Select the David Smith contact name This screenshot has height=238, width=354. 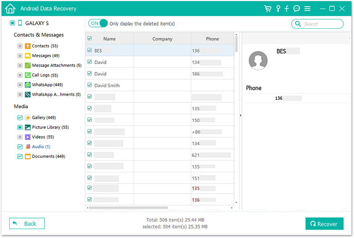[107, 86]
